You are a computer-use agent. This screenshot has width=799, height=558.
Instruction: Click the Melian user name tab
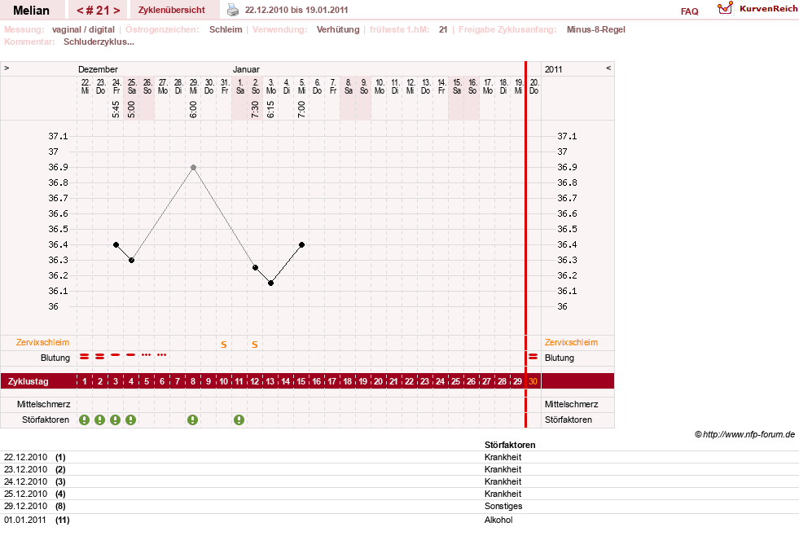(x=31, y=11)
